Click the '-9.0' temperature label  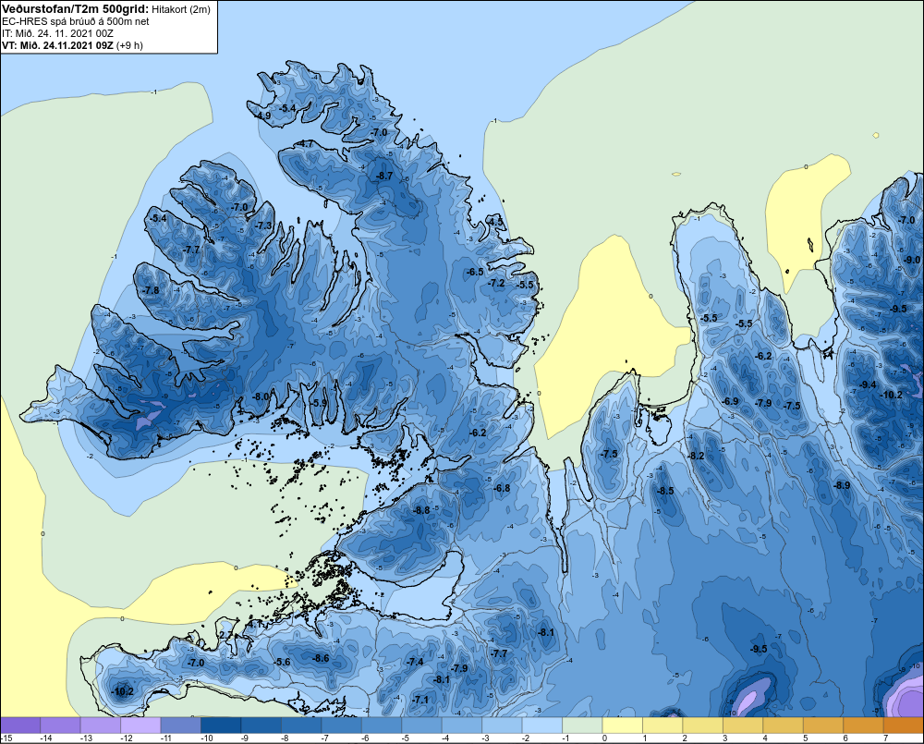pos(912,260)
